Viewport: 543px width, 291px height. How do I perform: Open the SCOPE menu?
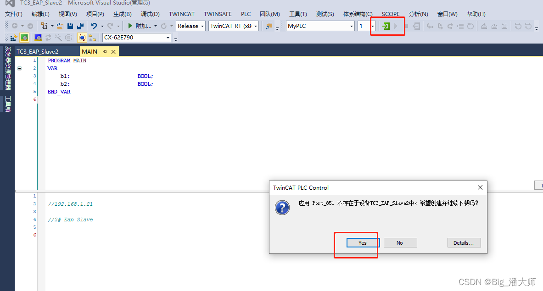[391, 14]
